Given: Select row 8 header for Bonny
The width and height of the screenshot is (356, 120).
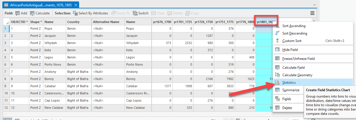Looking at the screenshot, I should click(5, 79).
